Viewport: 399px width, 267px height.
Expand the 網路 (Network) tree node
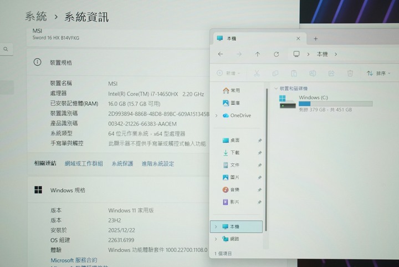[216, 239]
